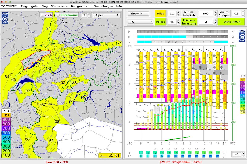Click the Minim. Arbeitsh. value field 900
The width and height of the screenshot is (247, 164).
pos(206,14)
